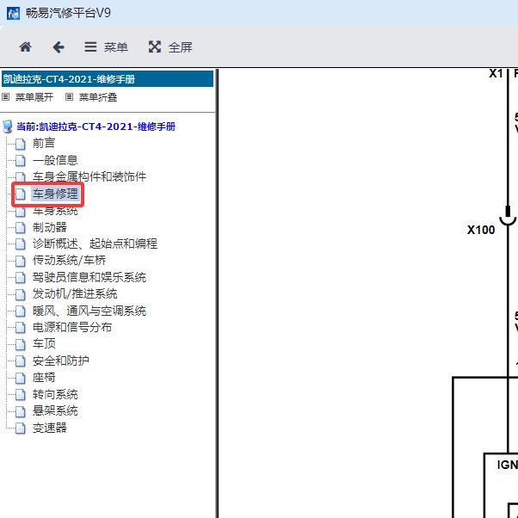Screen dimensions: 518x518
Task: Select the root node 当前:凯迪拉克-CT4-2021-维修手册
Action: pyautogui.click(x=96, y=126)
